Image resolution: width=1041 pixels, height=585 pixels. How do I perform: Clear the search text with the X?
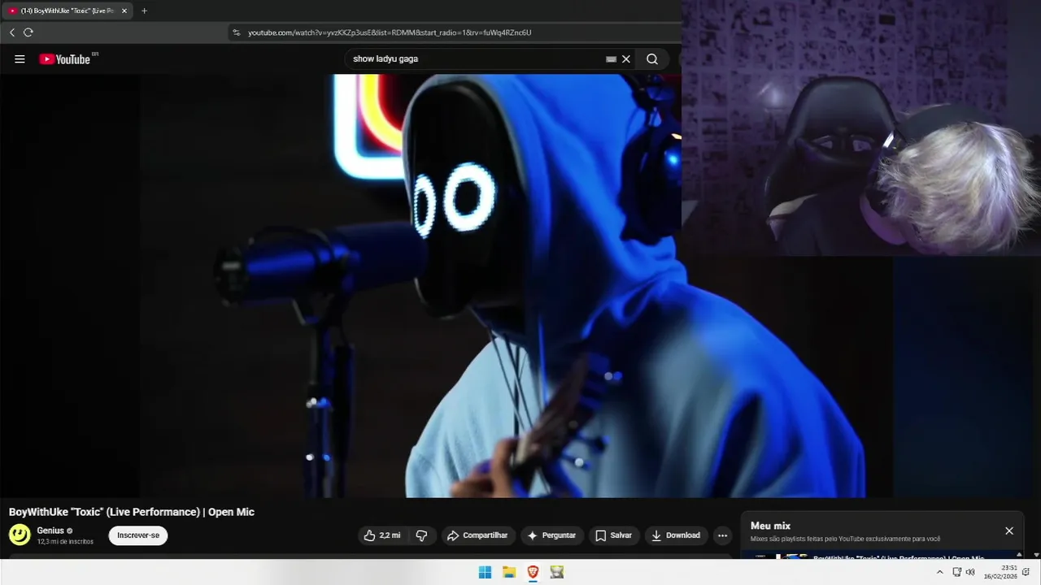click(x=626, y=58)
